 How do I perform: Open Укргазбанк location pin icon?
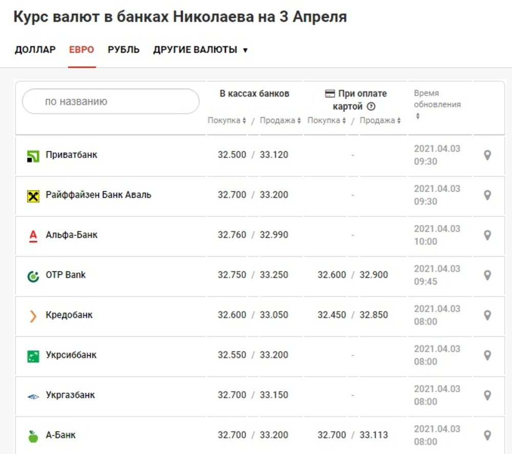tap(487, 395)
